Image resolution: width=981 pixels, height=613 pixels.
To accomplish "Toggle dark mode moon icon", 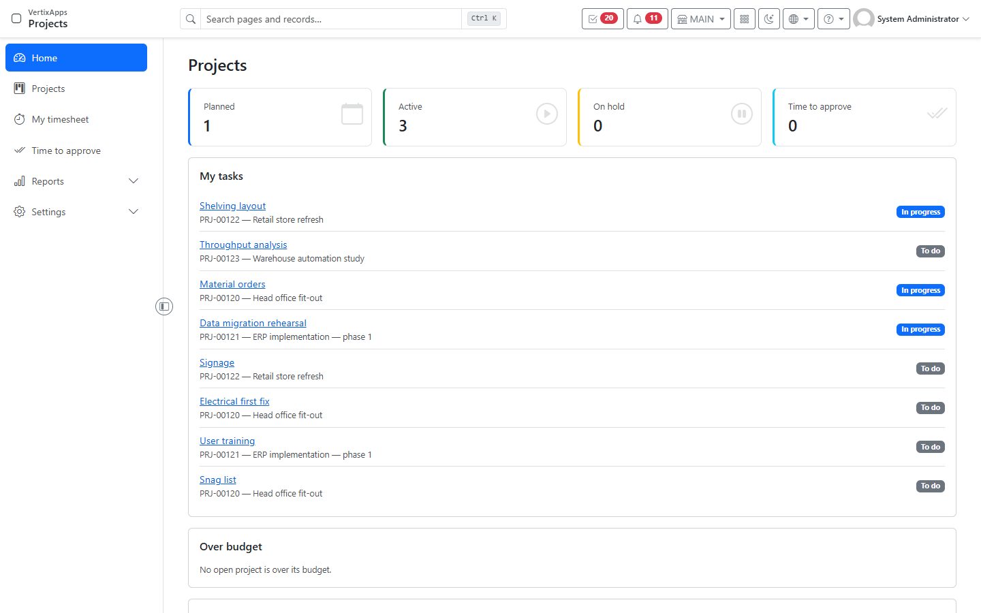I will 769,19.
